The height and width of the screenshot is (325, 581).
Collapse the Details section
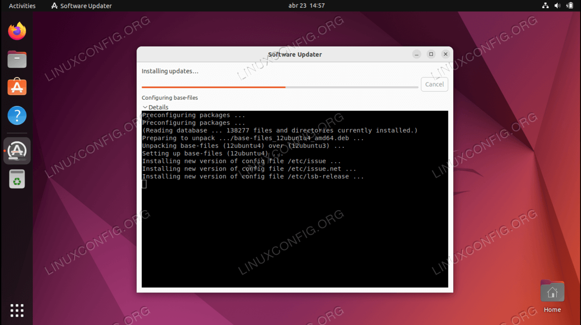coord(155,107)
